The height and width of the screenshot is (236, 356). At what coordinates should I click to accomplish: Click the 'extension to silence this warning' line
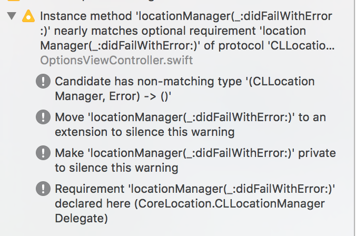click(x=145, y=132)
